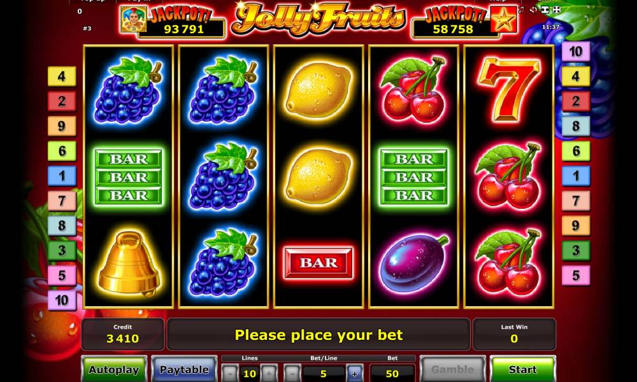The width and height of the screenshot is (637, 382).
Task: Increase number of Lines with plus
Action: tap(269, 374)
